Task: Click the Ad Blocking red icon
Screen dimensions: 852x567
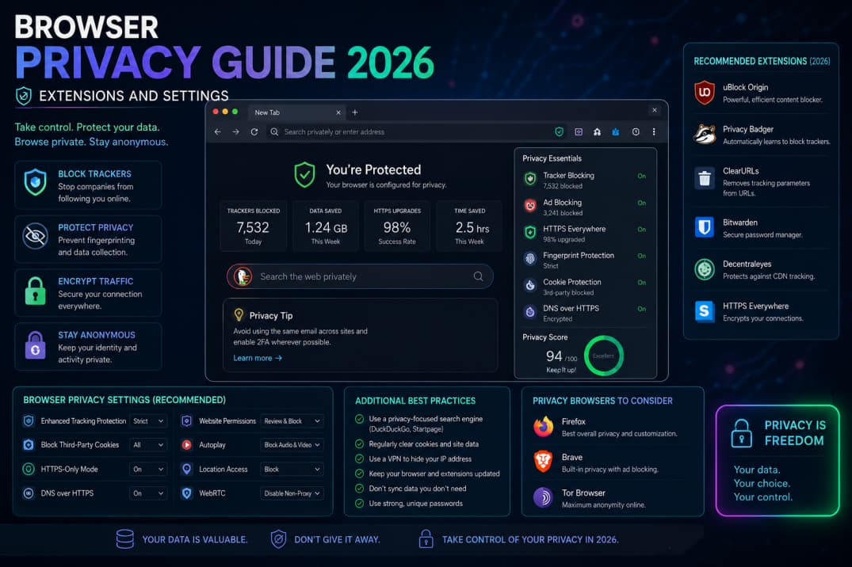Action: pos(530,205)
